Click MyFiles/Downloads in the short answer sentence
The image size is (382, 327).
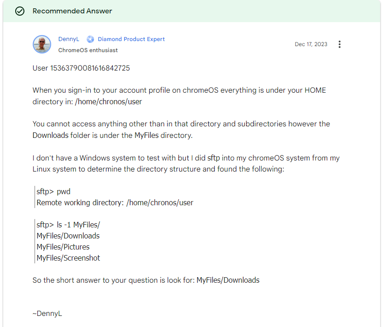point(228,280)
